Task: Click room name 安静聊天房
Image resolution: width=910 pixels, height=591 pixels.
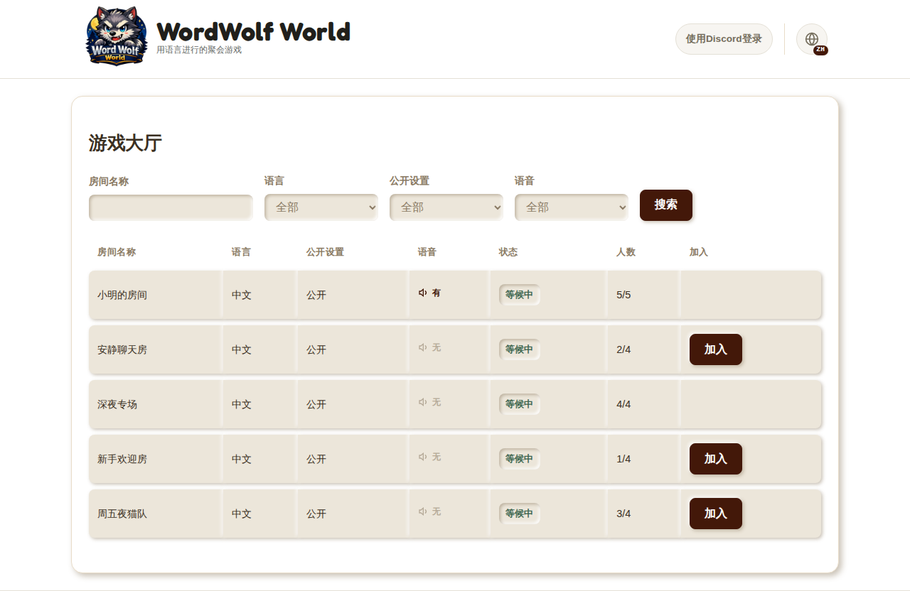Action: pos(122,349)
